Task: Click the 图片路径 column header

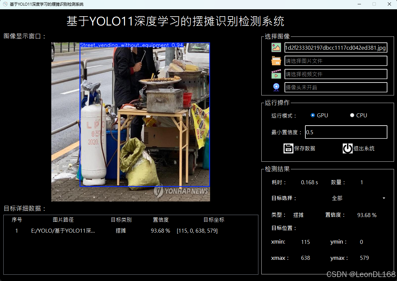Action: click(63, 220)
